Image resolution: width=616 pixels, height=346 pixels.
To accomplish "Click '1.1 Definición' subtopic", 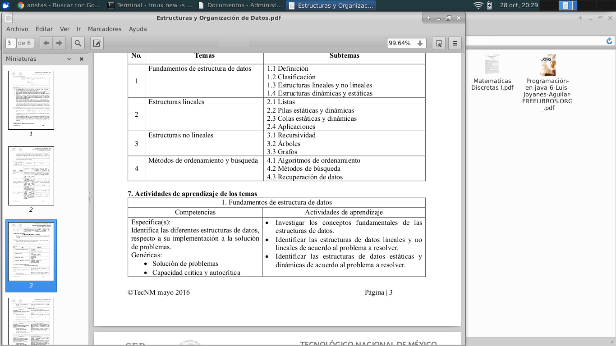I will tap(288, 68).
